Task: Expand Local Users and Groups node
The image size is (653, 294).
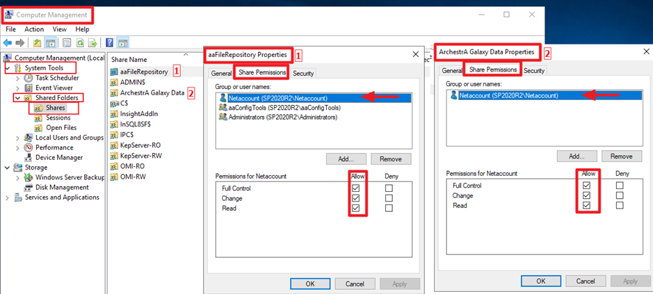Action: [17, 138]
